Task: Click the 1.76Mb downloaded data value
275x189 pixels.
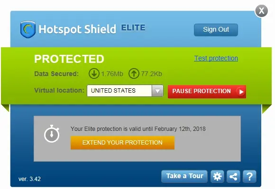Action: point(112,74)
